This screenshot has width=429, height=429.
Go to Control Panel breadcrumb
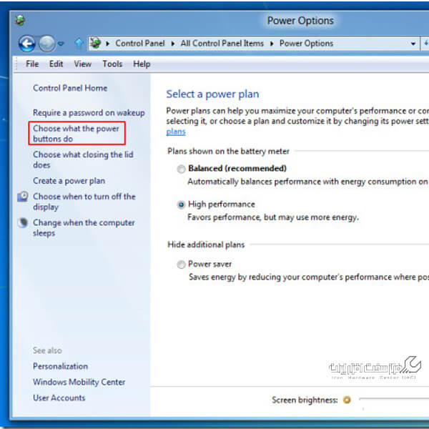140,43
